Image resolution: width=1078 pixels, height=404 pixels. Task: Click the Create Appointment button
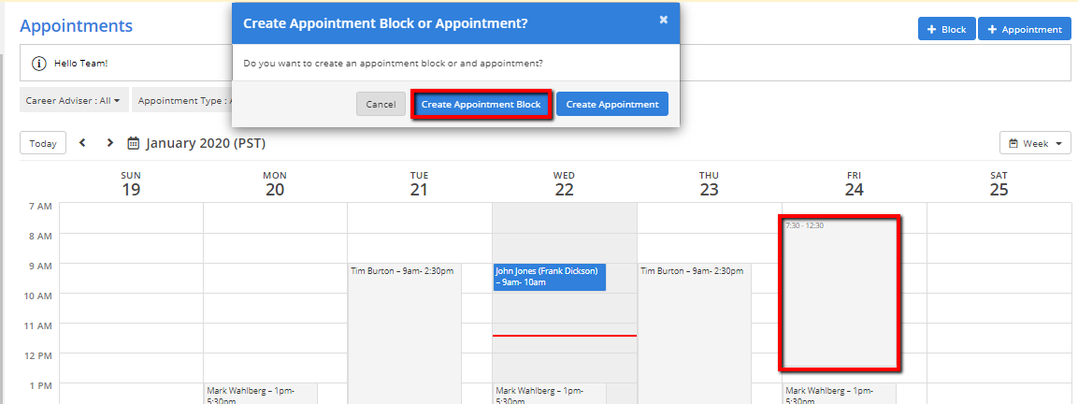point(612,104)
